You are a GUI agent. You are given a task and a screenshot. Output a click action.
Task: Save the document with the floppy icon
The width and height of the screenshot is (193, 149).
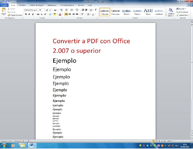pyautogui.click(x=5, y=1)
